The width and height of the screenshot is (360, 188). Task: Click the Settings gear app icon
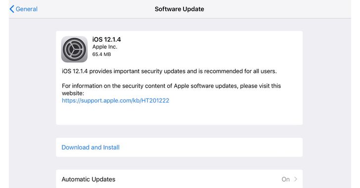tap(74, 49)
